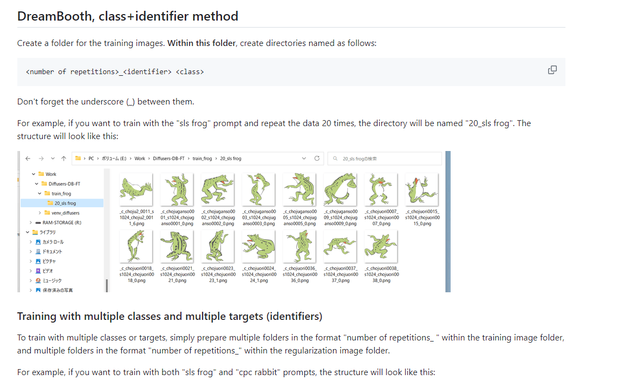Collapse the Work folder tree node
The image size is (631, 387).
[34, 174]
